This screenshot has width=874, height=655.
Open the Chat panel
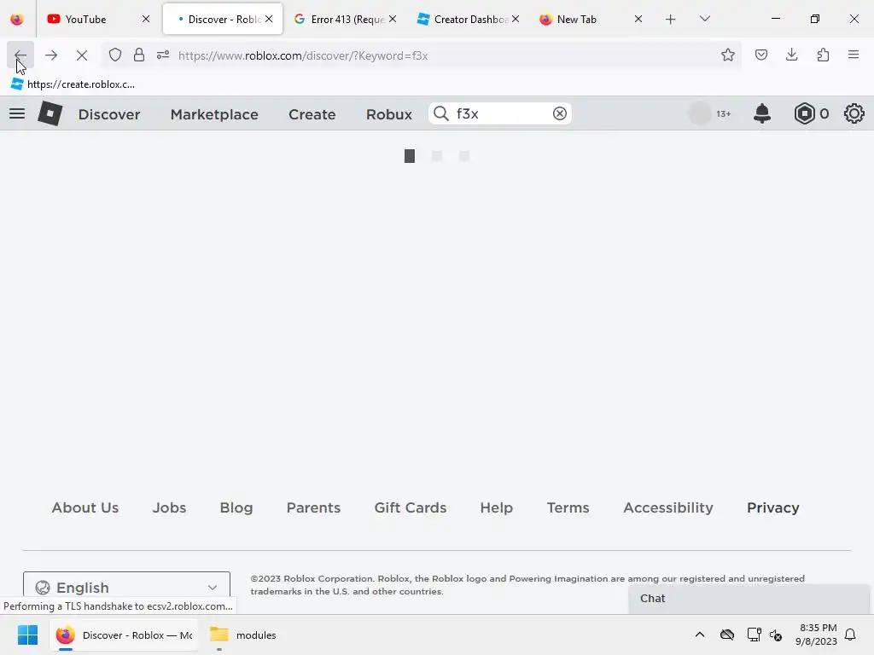pyautogui.click(x=749, y=599)
